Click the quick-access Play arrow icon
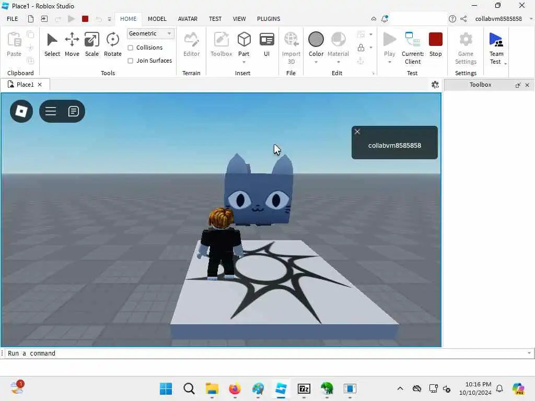Screen dimensions: 535x401 tap(71, 19)
